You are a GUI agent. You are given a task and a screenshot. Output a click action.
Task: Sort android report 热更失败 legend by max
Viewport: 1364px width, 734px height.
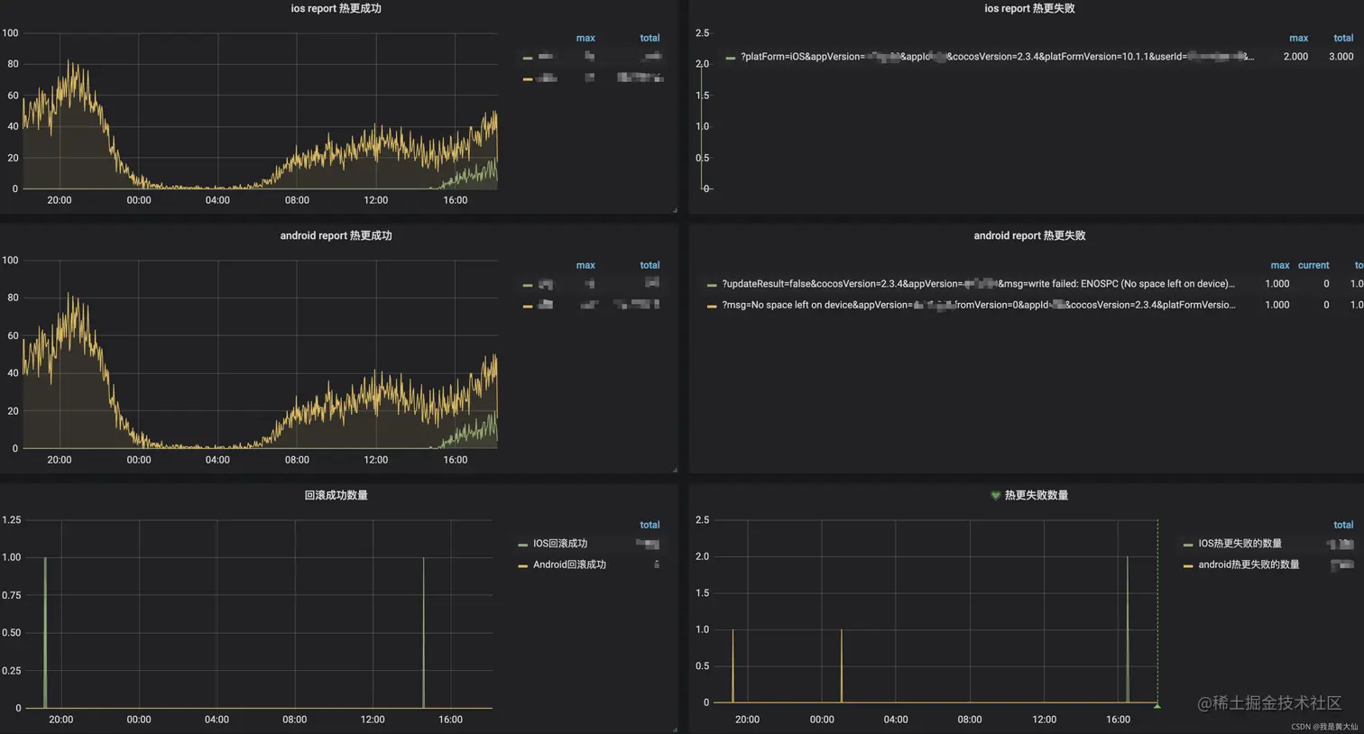1280,265
